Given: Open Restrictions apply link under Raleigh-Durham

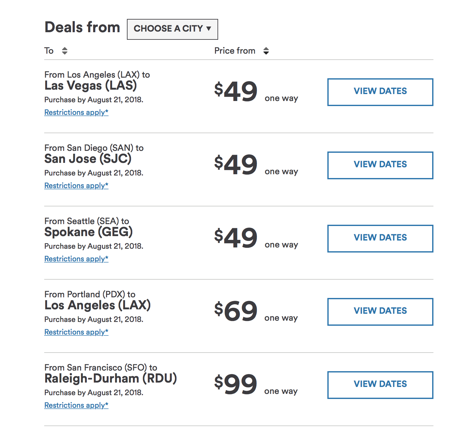Looking at the screenshot, I should pos(76,405).
